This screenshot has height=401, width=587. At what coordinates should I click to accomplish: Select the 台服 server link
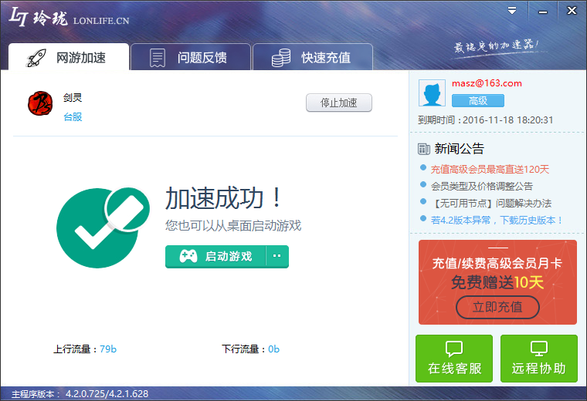[73, 117]
